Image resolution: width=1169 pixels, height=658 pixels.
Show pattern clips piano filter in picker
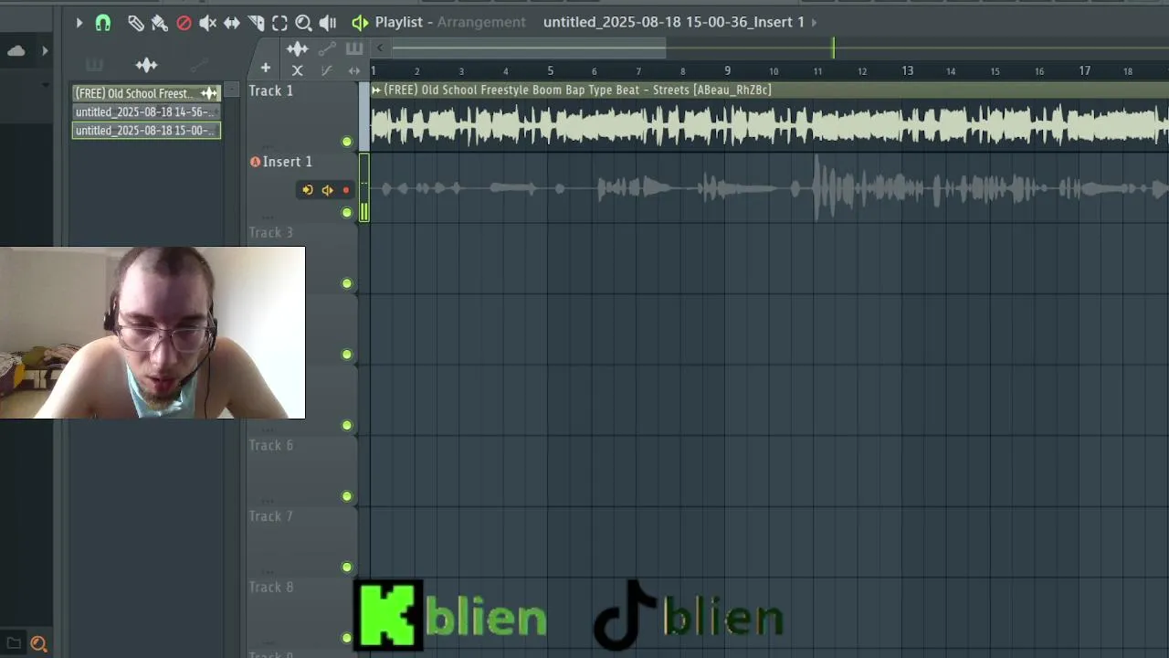coord(93,65)
